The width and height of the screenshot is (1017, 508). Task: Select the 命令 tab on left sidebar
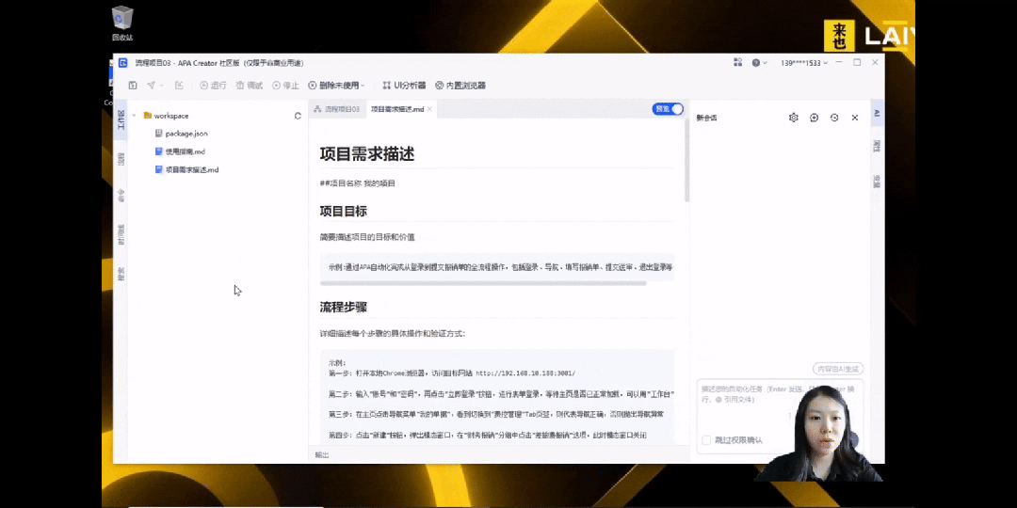[121, 195]
